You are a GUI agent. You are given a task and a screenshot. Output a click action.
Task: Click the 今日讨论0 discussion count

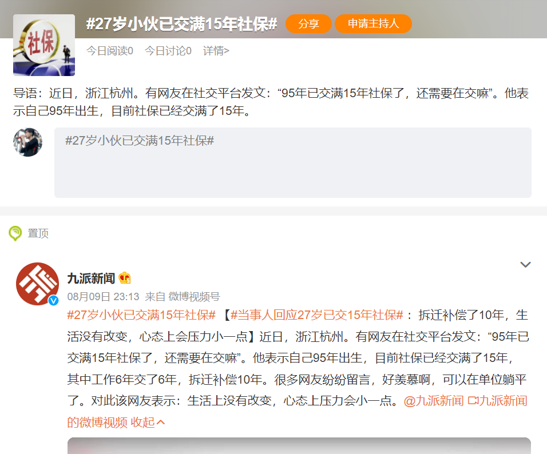[168, 51]
